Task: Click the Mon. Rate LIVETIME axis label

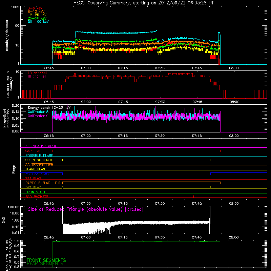Action: (x=9, y=254)
